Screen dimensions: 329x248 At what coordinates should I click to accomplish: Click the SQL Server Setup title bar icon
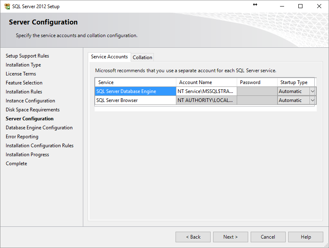coord(7,6)
